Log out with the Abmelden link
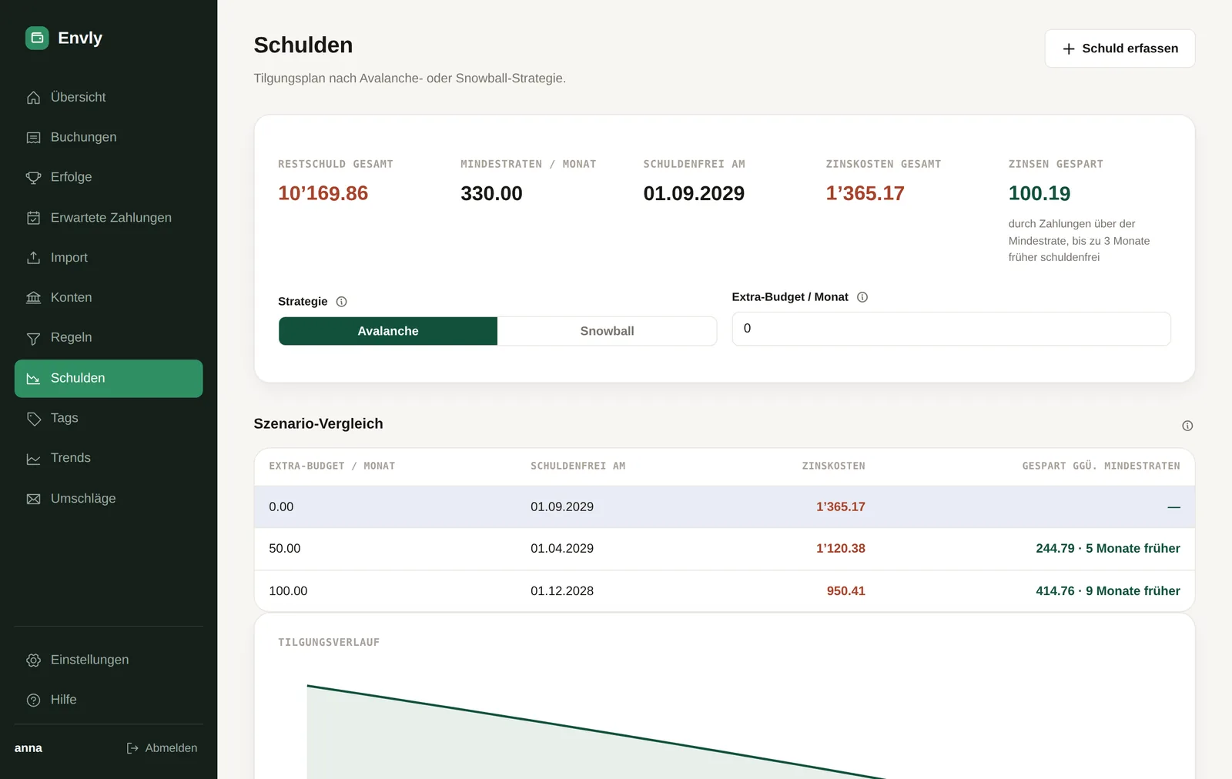 (x=162, y=748)
